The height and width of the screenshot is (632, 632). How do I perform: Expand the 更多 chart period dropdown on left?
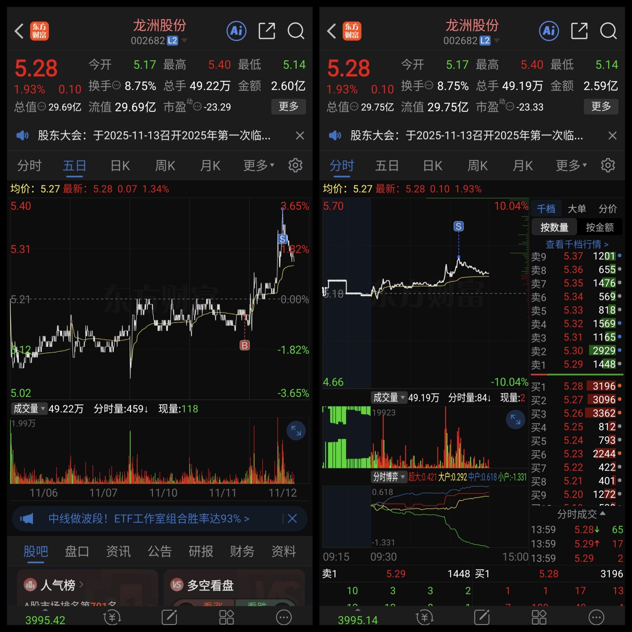tap(258, 165)
